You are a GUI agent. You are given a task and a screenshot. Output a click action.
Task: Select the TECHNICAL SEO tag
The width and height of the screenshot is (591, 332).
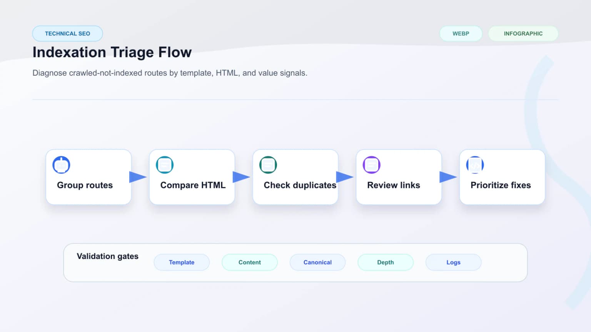click(x=67, y=33)
